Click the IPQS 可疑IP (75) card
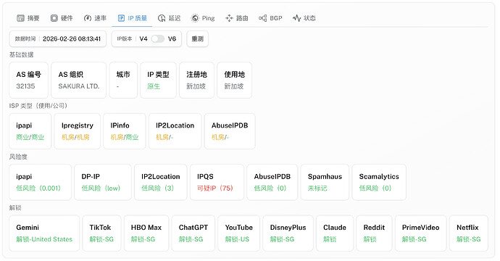This screenshot has width=500, height=261. pos(217,182)
